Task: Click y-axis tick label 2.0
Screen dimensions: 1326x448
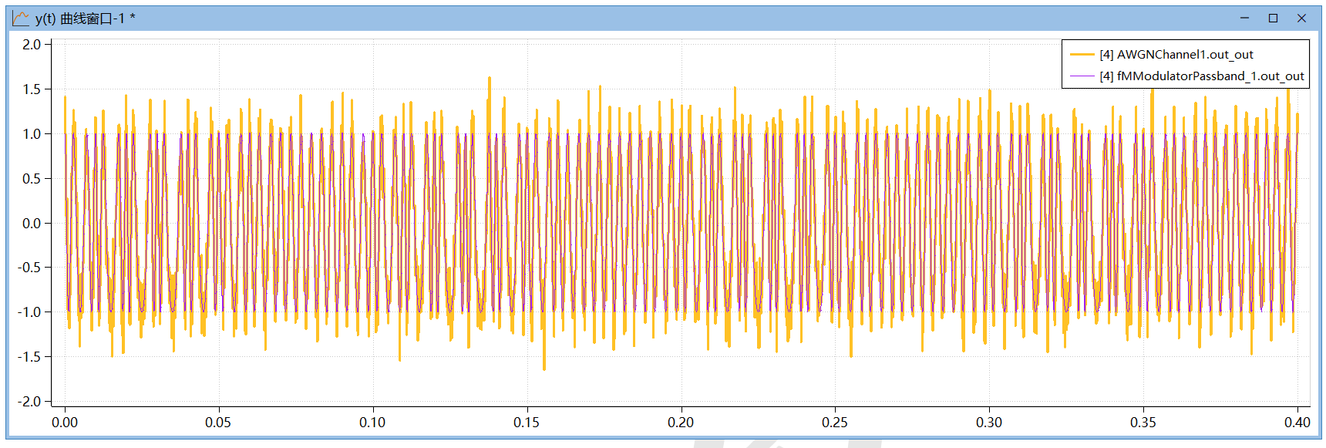Action: pyautogui.click(x=32, y=45)
